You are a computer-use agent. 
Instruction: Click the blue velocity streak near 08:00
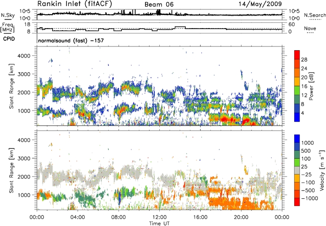point(119,199)
